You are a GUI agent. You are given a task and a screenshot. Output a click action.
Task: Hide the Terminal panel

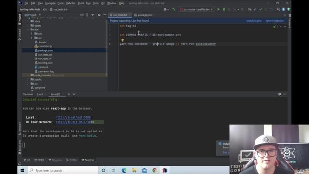click(x=285, y=94)
